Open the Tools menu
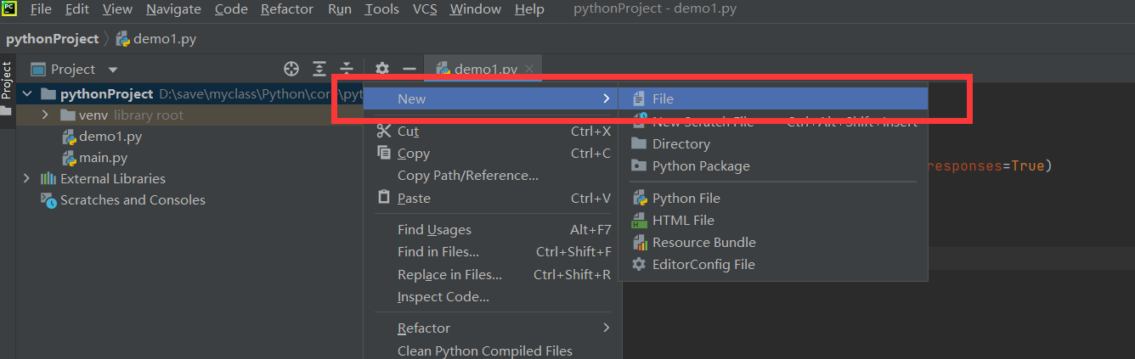The image size is (1135, 359). 381,9
